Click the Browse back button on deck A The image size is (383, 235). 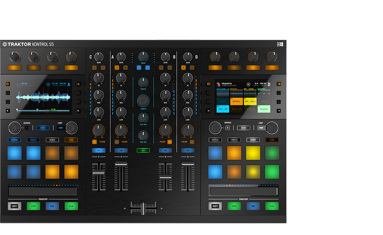pyautogui.click(x=27, y=128)
